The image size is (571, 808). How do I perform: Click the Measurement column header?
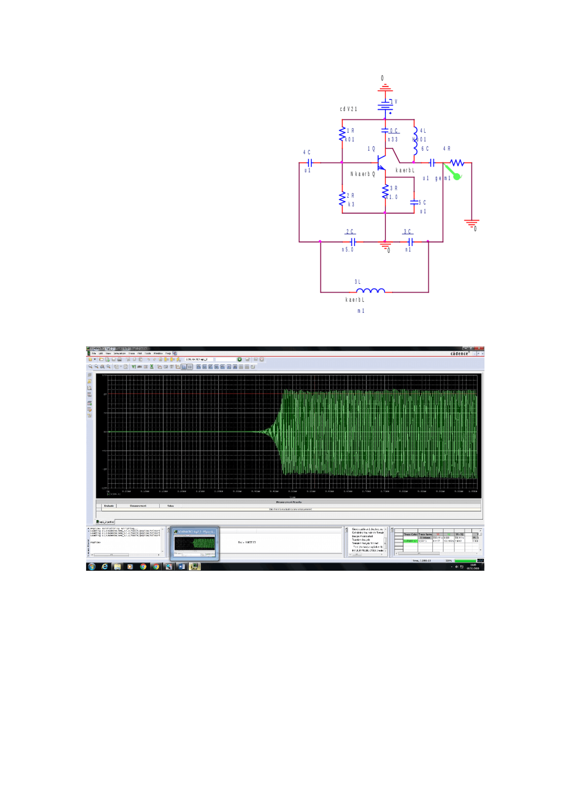[138, 506]
